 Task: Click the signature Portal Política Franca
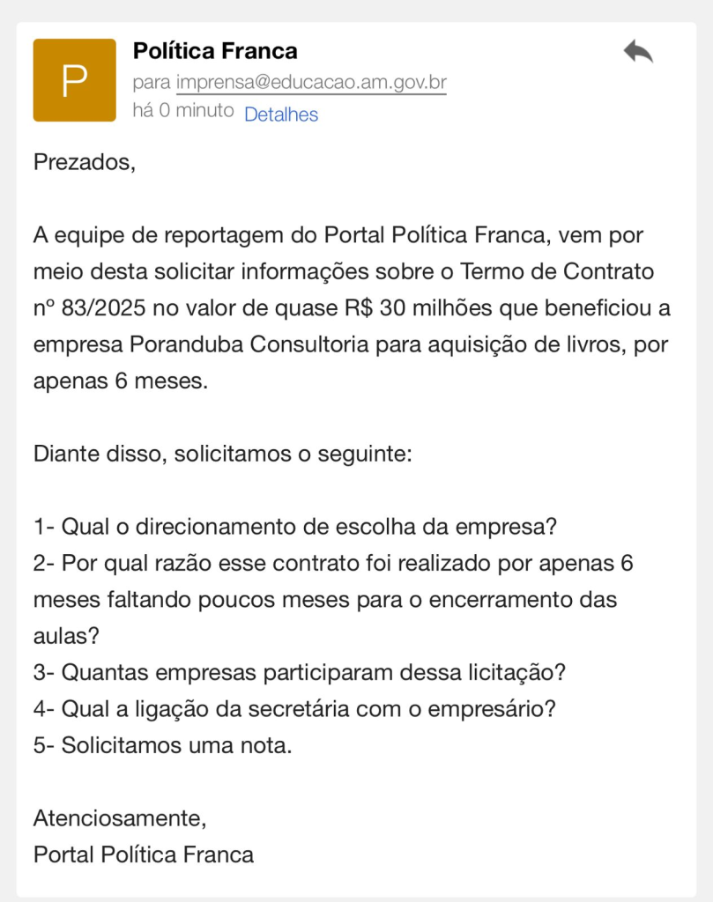point(144,854)
